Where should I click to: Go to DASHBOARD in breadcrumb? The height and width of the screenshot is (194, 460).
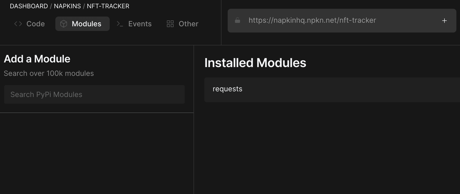coord(29,6)
